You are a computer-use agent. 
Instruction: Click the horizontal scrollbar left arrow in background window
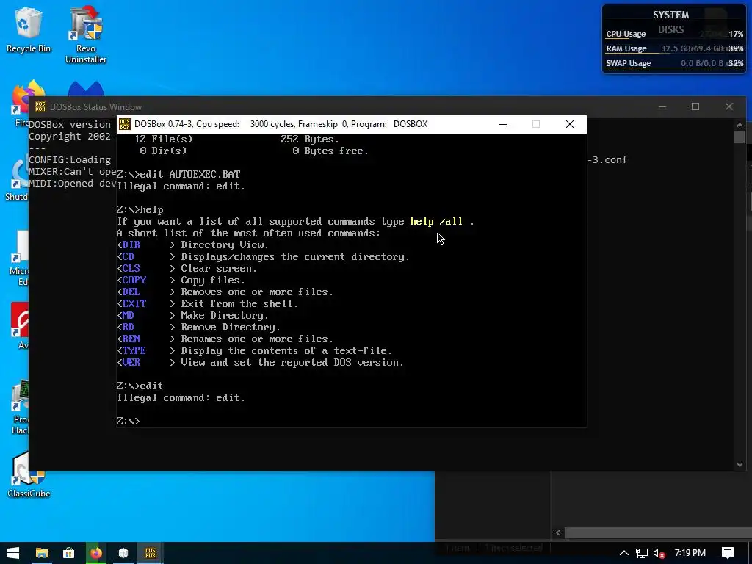(558, 533)
